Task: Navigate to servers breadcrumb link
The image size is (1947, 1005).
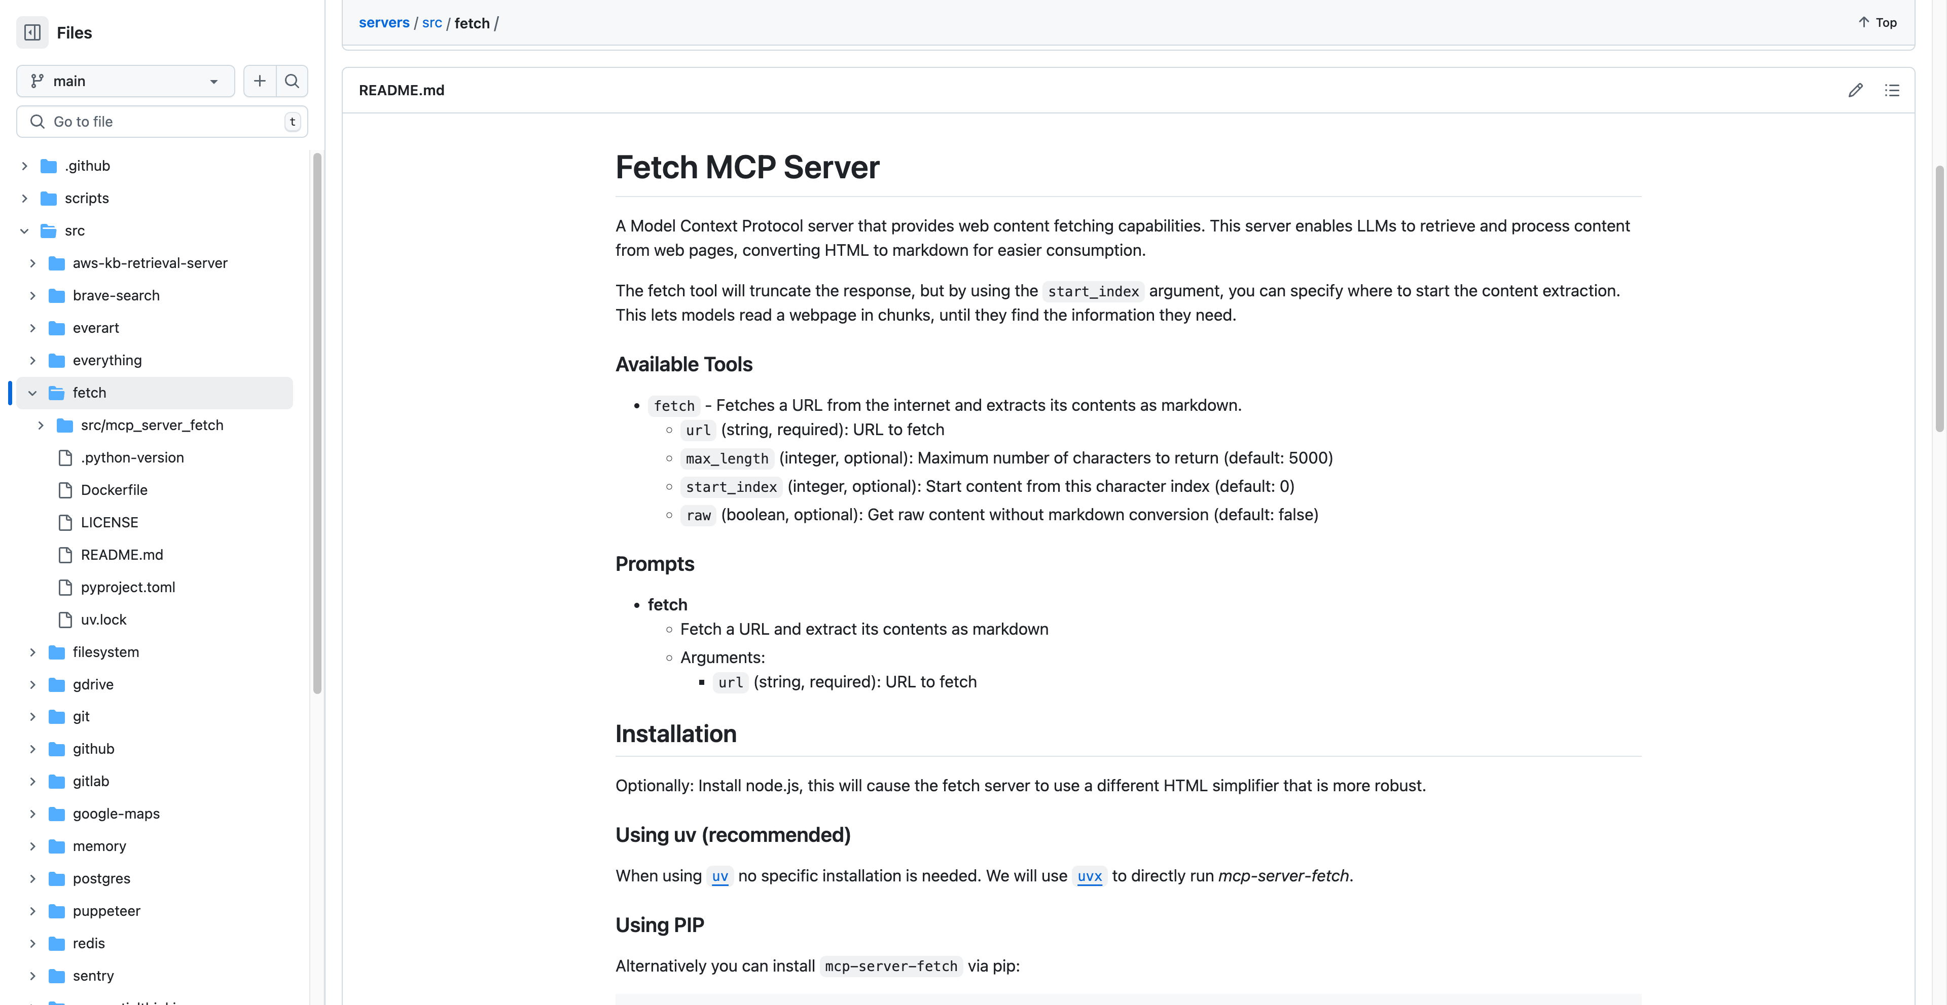Action: [x=384, y=23]
